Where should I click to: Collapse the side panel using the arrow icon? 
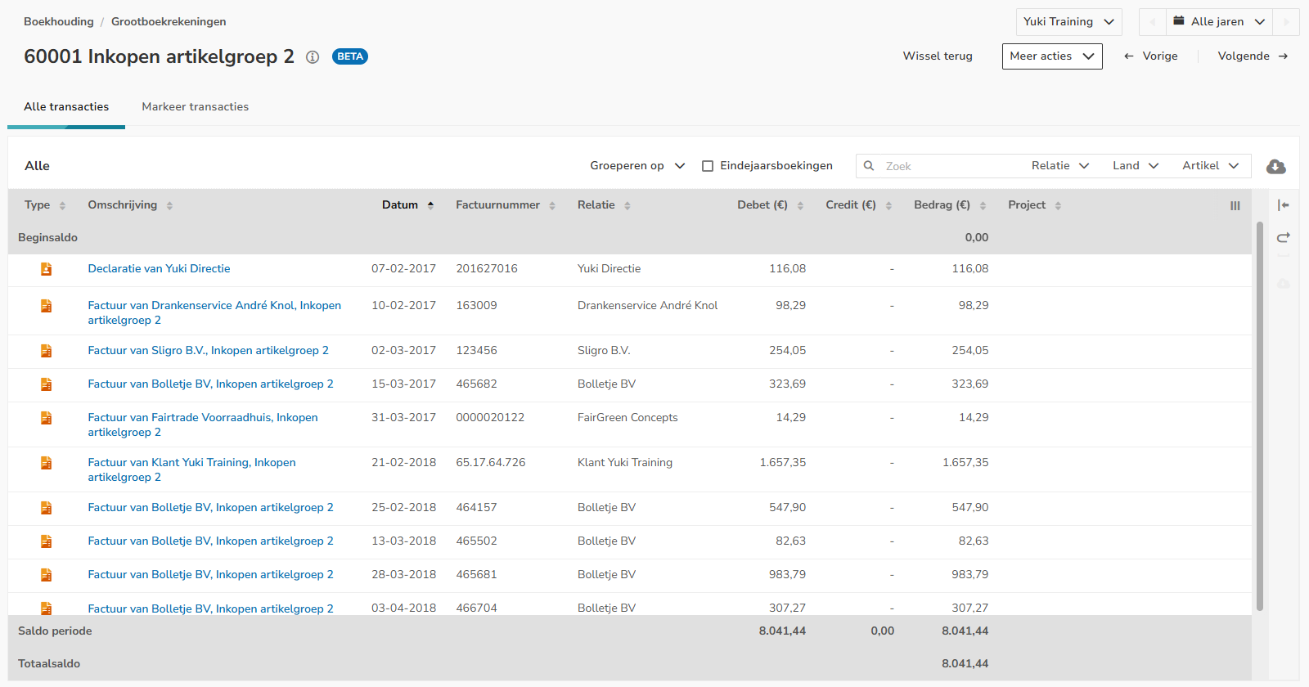(x=1283, y=205)
